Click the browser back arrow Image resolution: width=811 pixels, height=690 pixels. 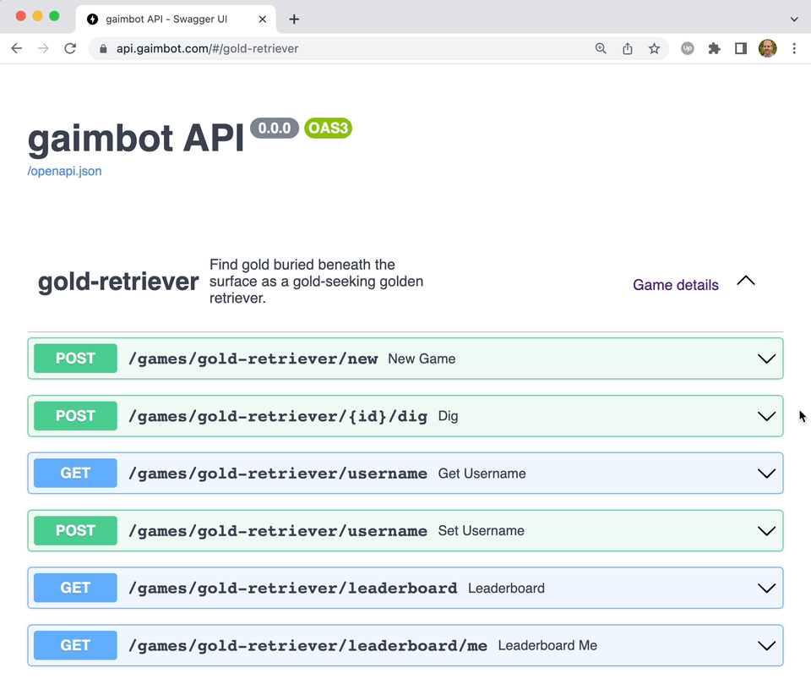(17, 49)
